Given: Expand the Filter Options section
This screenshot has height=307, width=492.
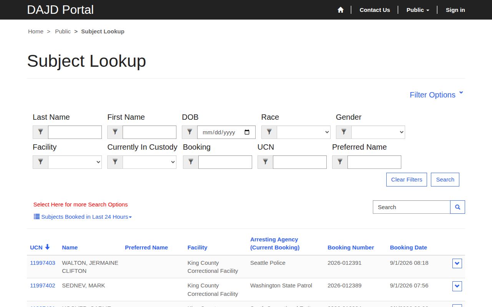Looking at the screenshot, I should [x=436, y=95].
